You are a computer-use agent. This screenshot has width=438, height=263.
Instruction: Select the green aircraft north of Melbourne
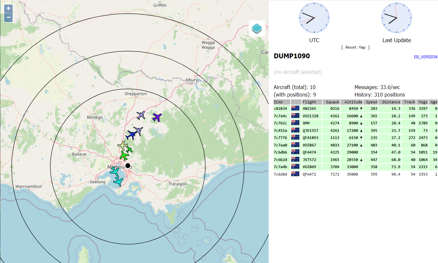(x=124, y=156)
